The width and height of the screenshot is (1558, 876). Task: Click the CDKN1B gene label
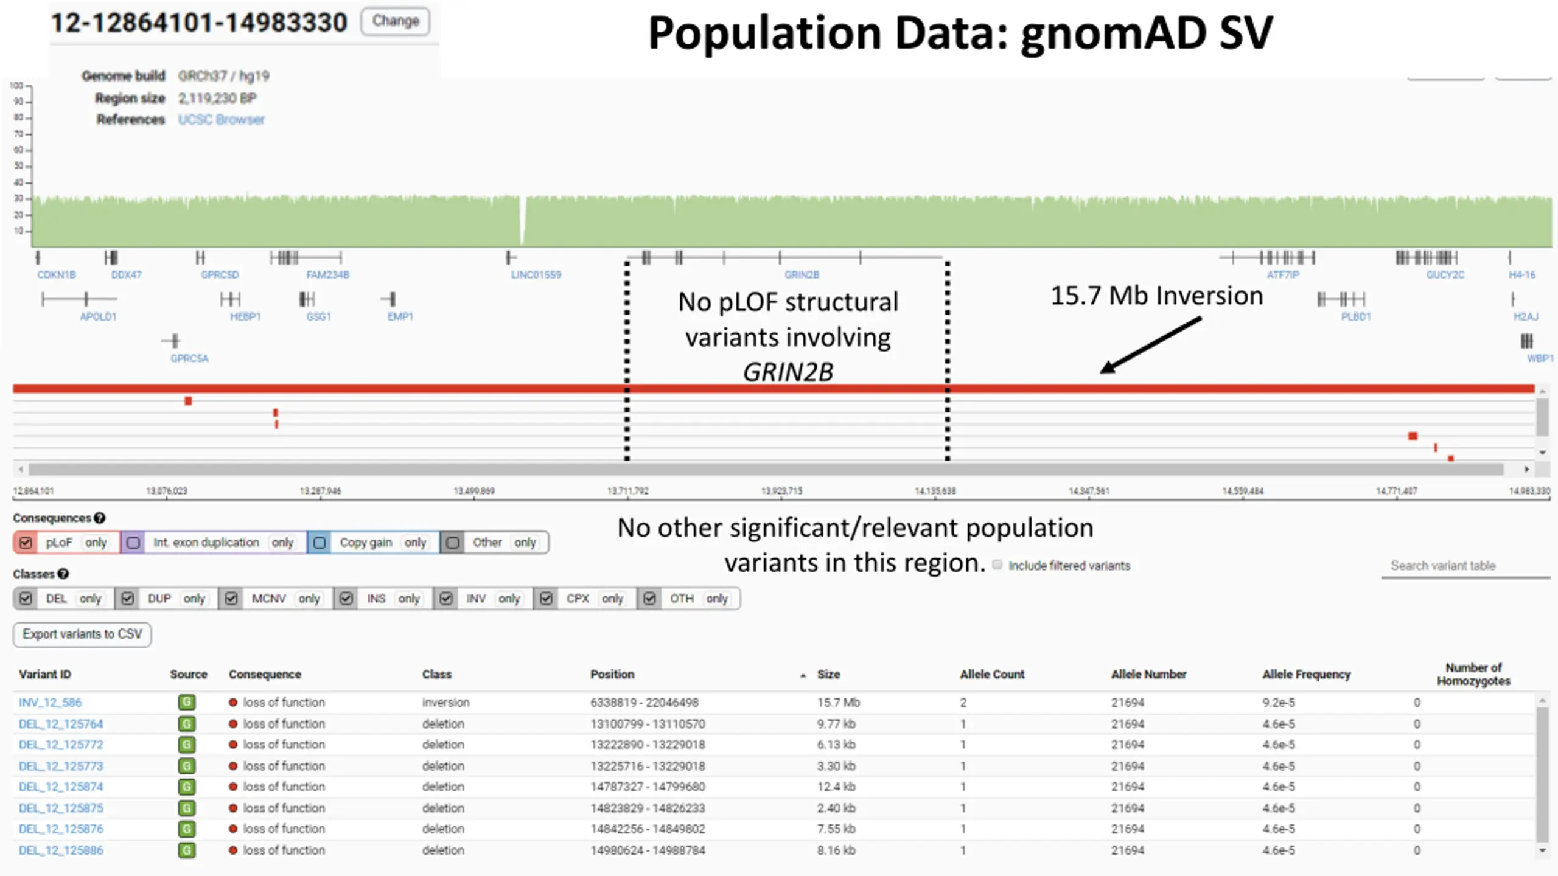(x=57, y=274)
